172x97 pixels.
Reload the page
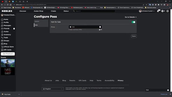point(8,5)
